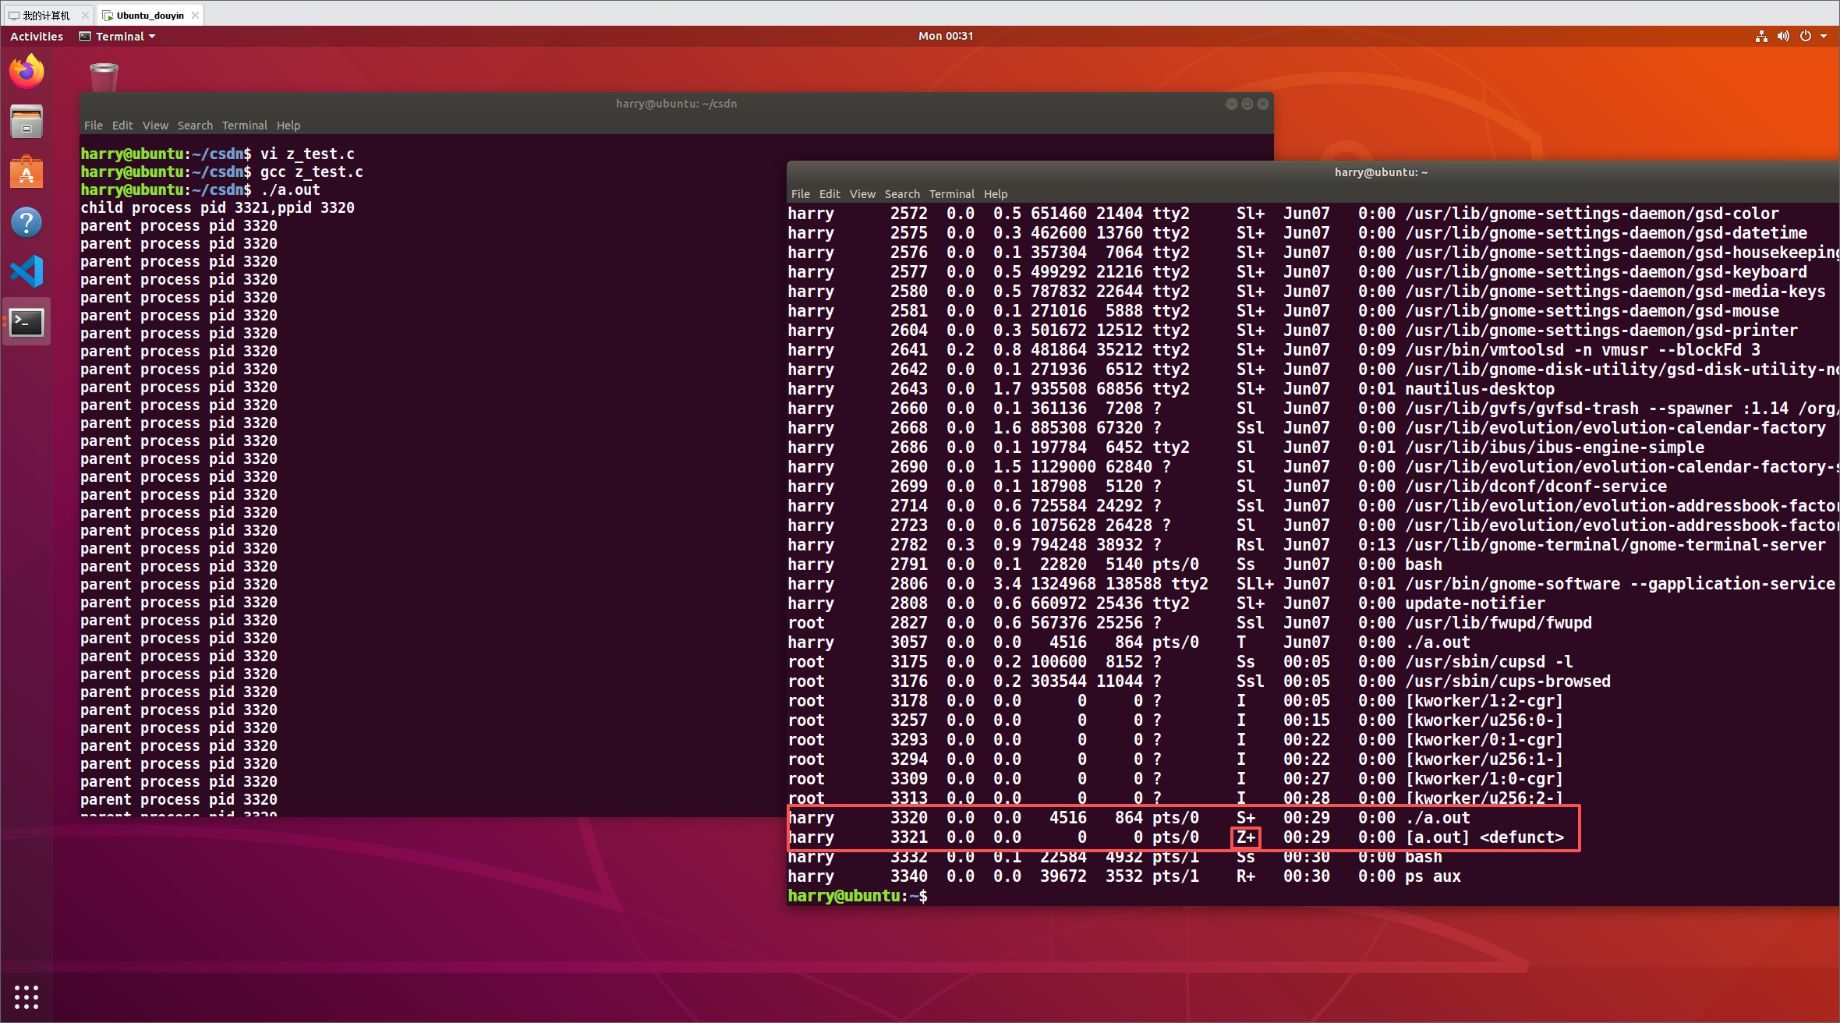1840x1023 pixels.
Task: Open Edit menu in harry@ubuntu: ~ terminal
Action: (830, 194)
